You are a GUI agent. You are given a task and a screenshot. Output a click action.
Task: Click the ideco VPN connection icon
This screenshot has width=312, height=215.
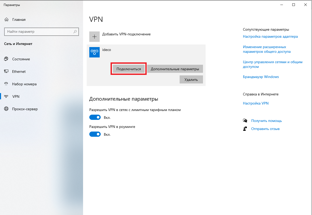point(94,52)
